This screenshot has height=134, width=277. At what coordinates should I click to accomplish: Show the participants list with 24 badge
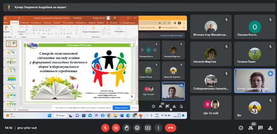251,128
